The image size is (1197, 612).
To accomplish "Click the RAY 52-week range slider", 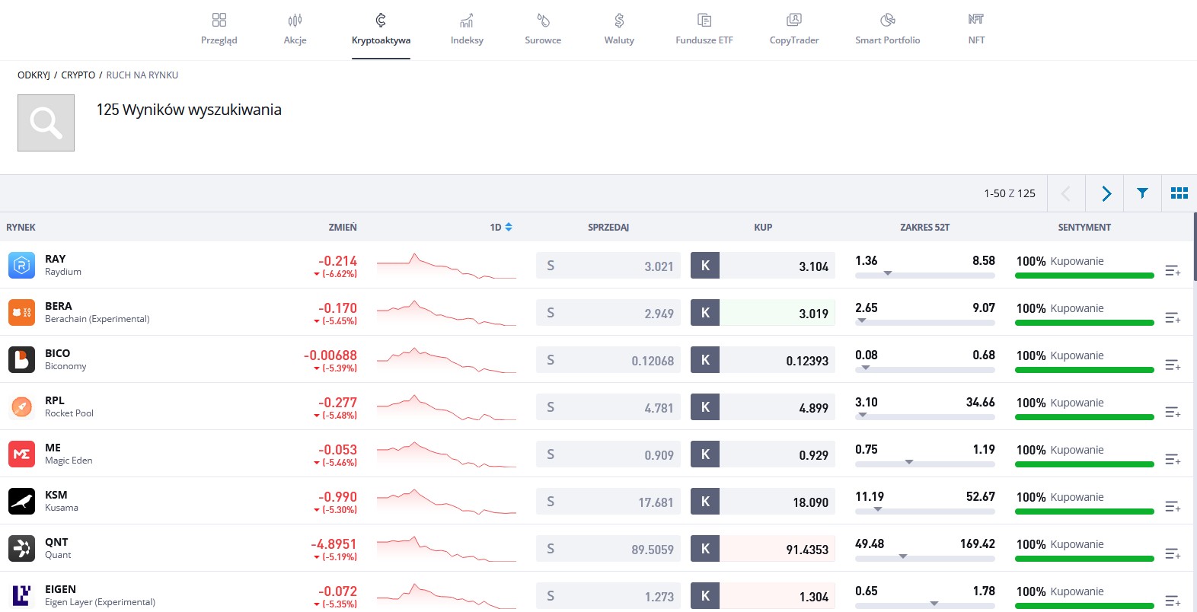I will [x=925, y=275].
